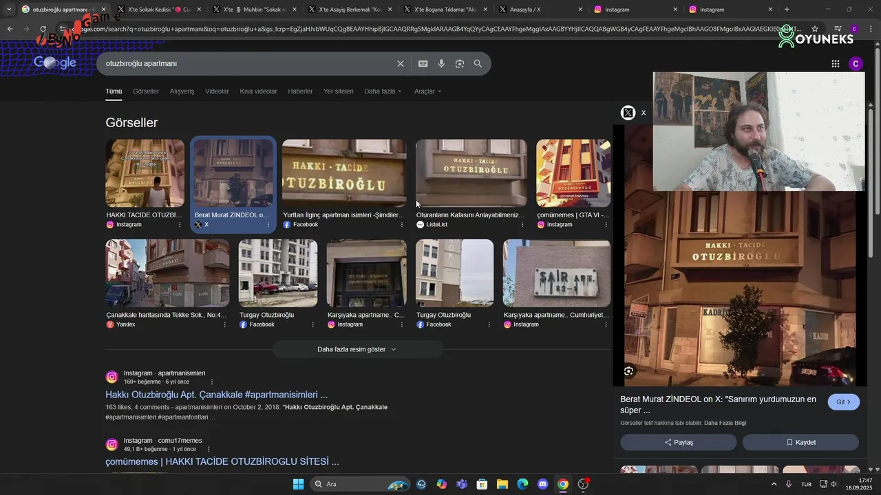Click the Google logo
Screen dimensions: 881x495
point(55,63)
